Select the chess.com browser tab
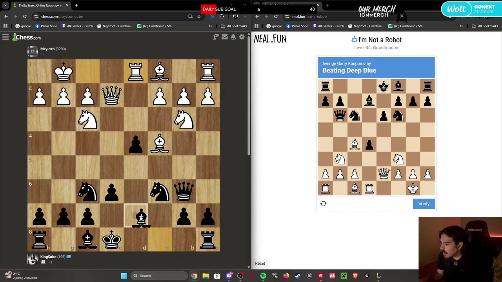 pos(40,5)
